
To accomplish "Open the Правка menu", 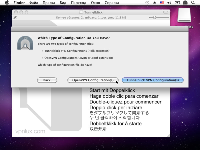I will coord(49,3).
